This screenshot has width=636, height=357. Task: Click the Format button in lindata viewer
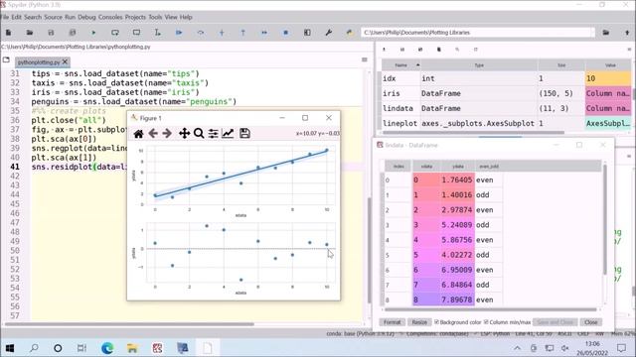pyautogui.click(x=393, y=322)
